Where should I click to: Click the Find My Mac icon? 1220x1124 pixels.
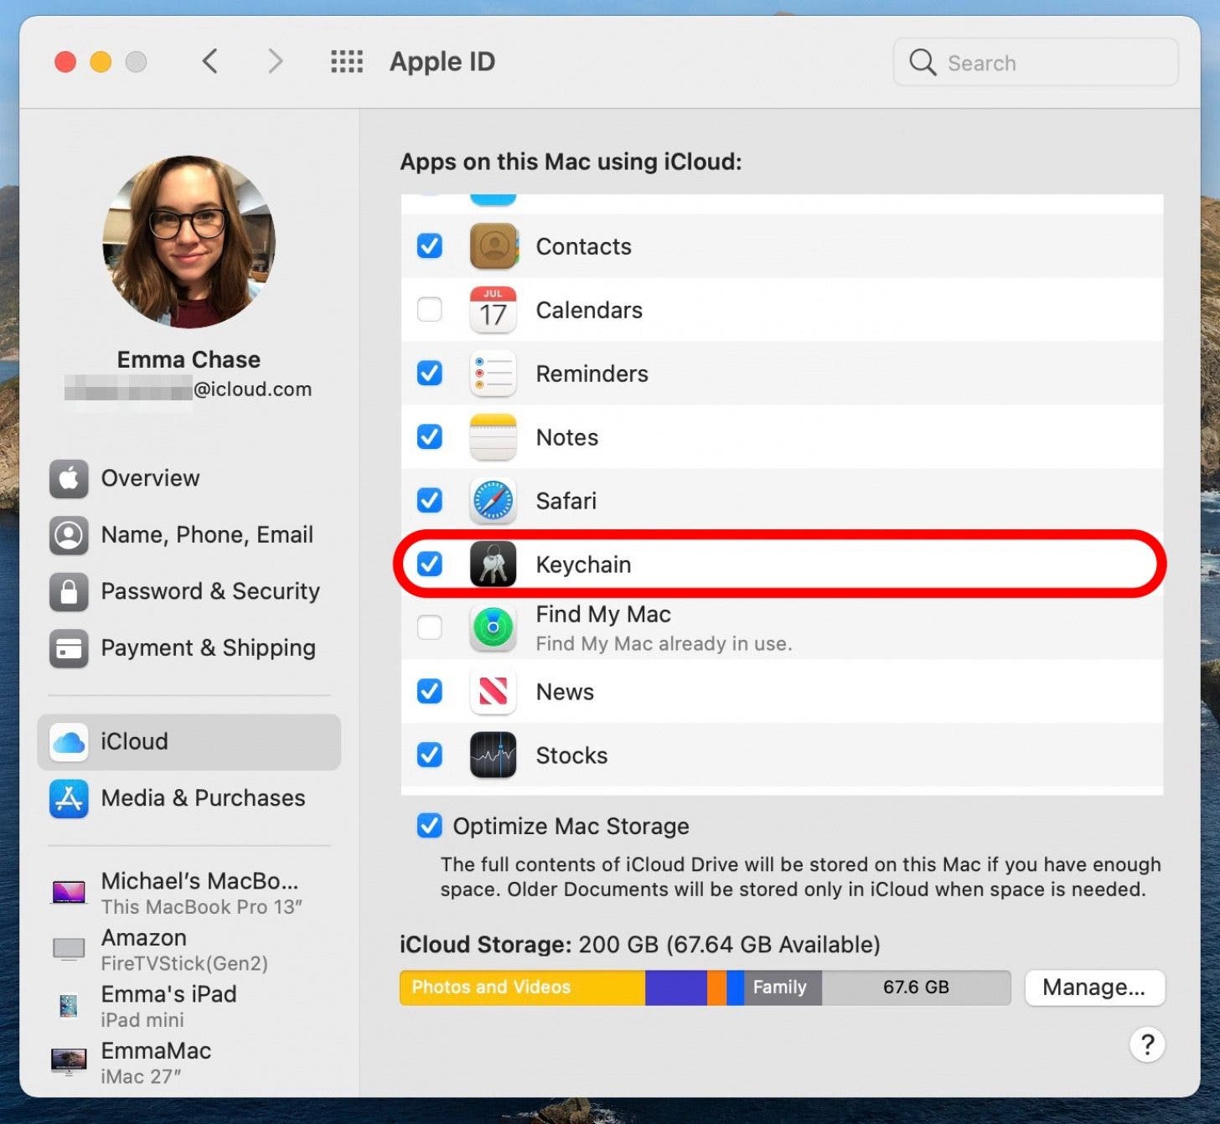pos(493,627)
